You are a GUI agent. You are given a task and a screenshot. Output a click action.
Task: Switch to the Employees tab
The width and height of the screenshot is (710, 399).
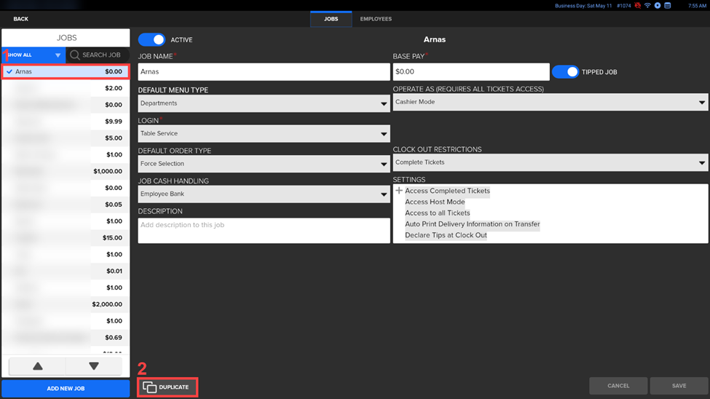376,19
